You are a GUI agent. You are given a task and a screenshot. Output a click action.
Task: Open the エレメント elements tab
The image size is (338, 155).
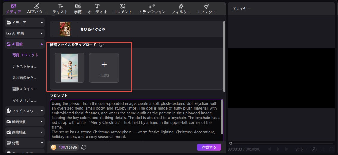click(x=123, y=9)
